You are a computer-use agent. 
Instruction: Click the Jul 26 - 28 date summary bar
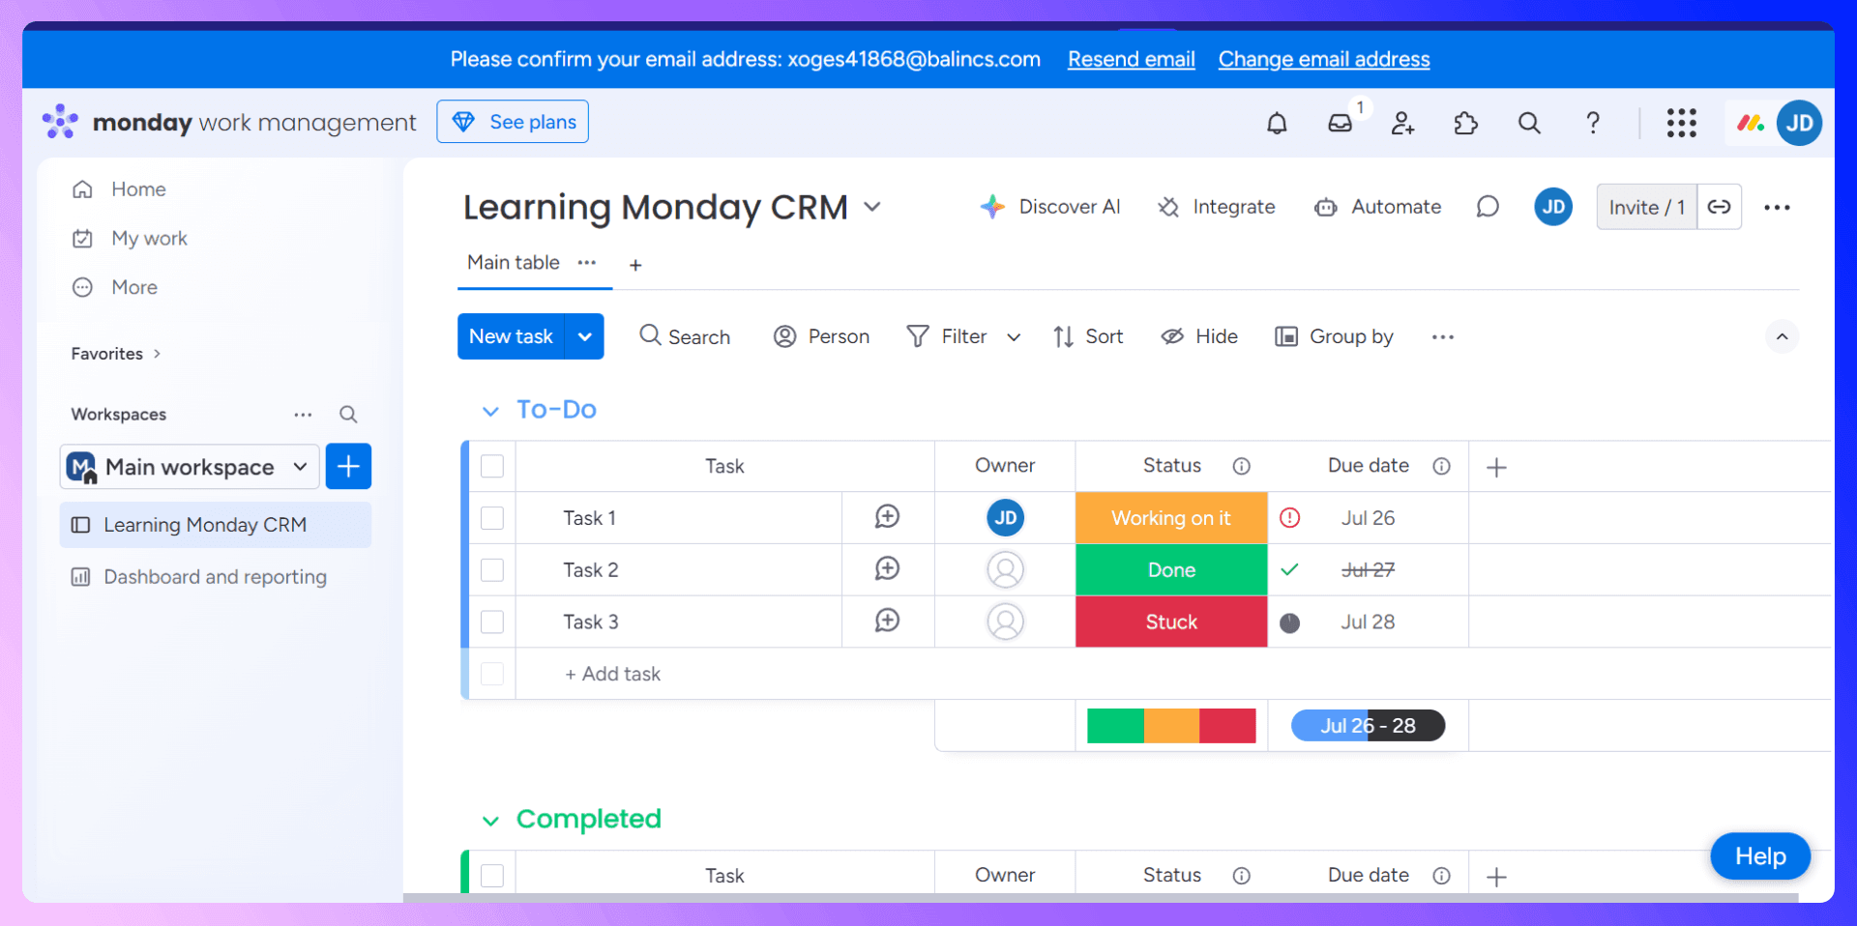1368,726
